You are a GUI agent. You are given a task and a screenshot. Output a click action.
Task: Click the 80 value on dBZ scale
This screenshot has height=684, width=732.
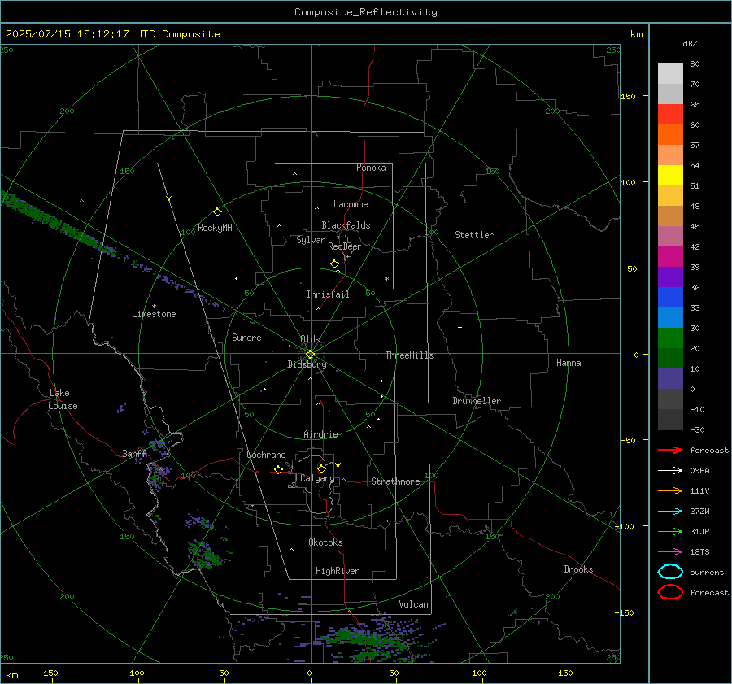tap(695, 64)
